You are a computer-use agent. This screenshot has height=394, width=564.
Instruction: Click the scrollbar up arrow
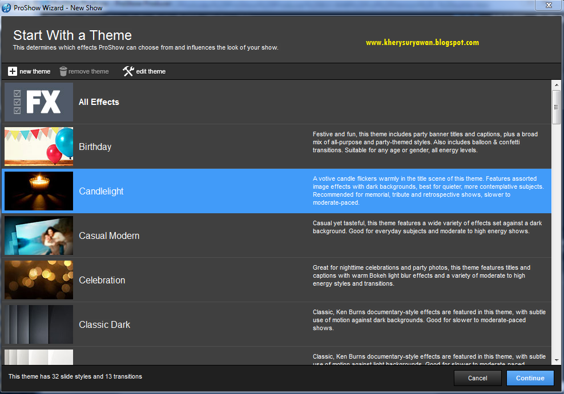[x=557, y=85]
